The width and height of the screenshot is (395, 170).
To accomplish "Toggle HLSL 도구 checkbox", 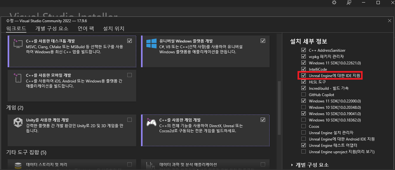I will point(304,82).
